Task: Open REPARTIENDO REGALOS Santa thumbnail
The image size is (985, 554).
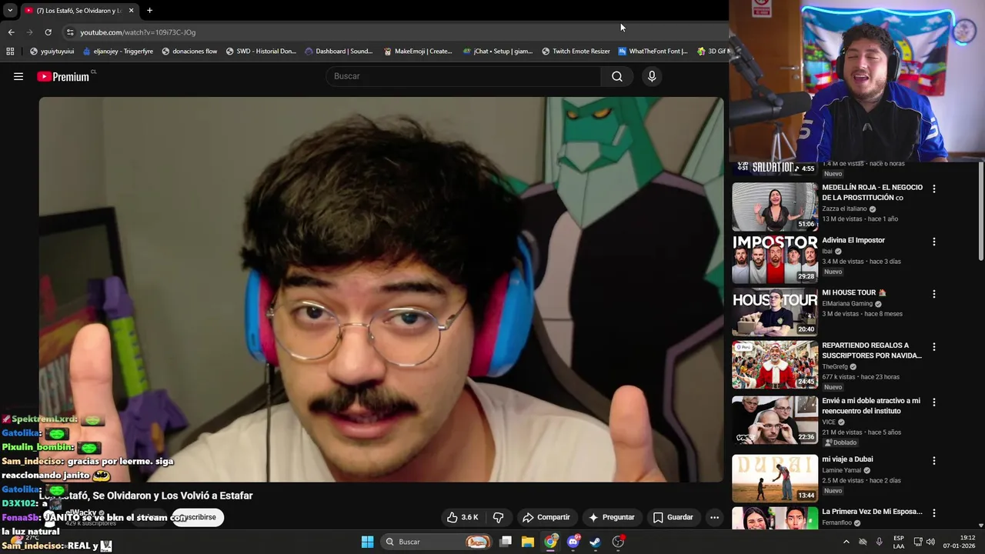Action: [x=774, y=365]
